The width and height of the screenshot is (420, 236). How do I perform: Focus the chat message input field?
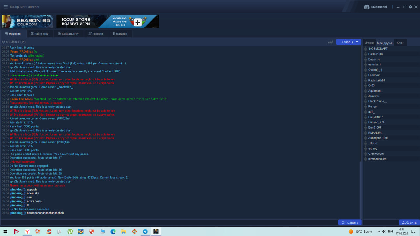point(169,222)
